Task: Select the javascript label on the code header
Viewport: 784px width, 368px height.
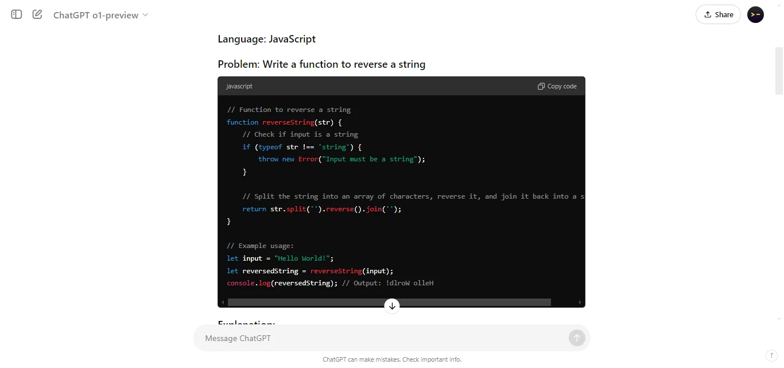Action: pos(239,86)
